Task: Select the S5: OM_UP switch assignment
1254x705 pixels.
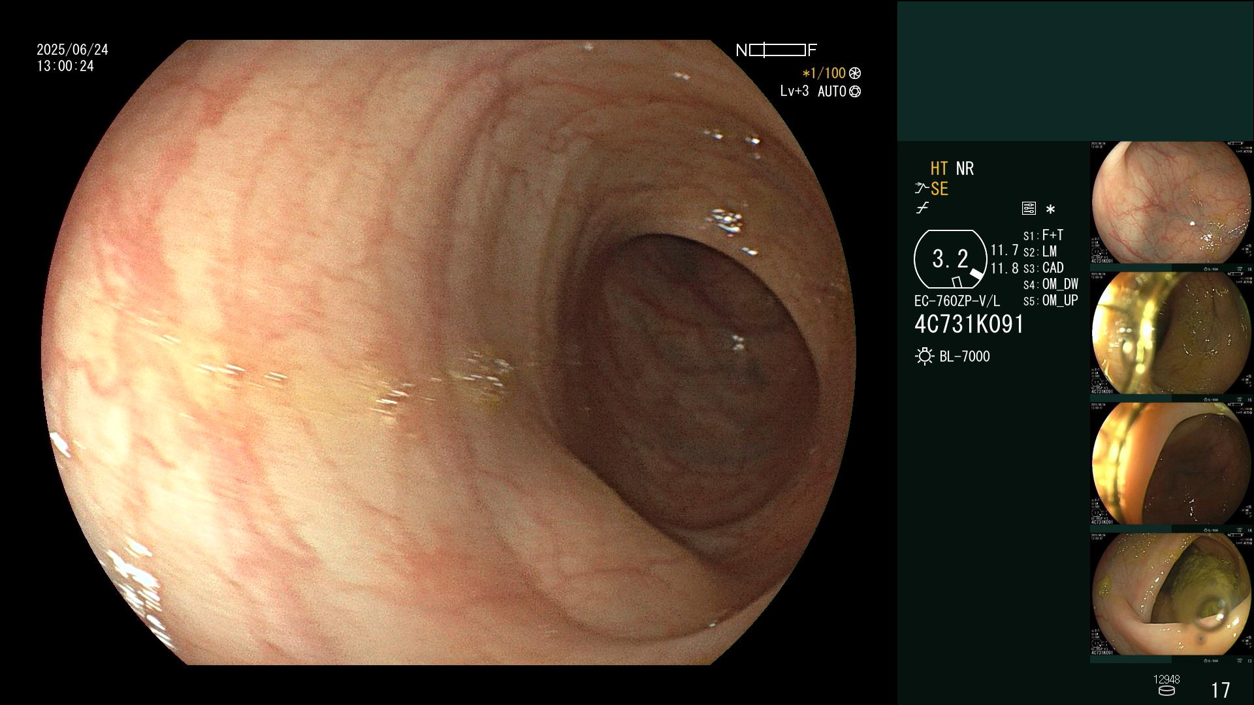Action: [1050, 300]
